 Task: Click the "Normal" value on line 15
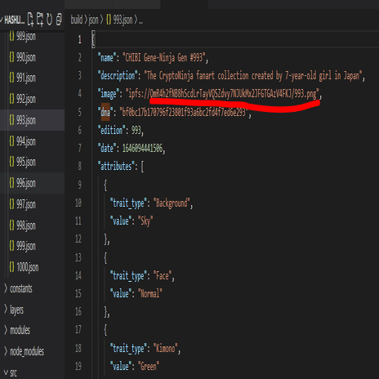pyautogui.click(x=150, y=294)
